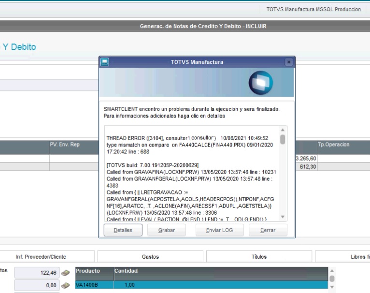The image size is (370, 293).
Task: Click the Cerrar button
Action: tap(268, 230)
